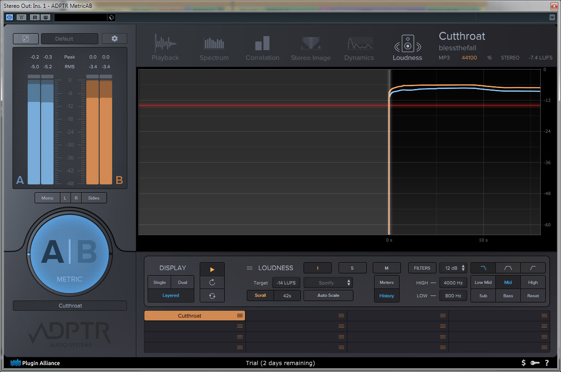This screenshot has width=561, height=372.
Task: Solo the right channel R button
Action: click(76, 198)
